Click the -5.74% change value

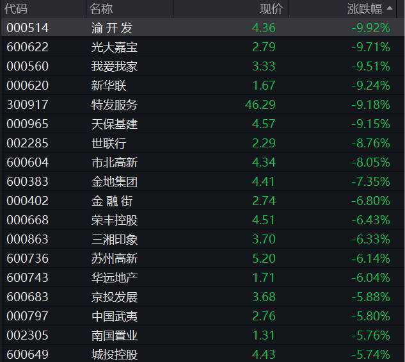371,354
